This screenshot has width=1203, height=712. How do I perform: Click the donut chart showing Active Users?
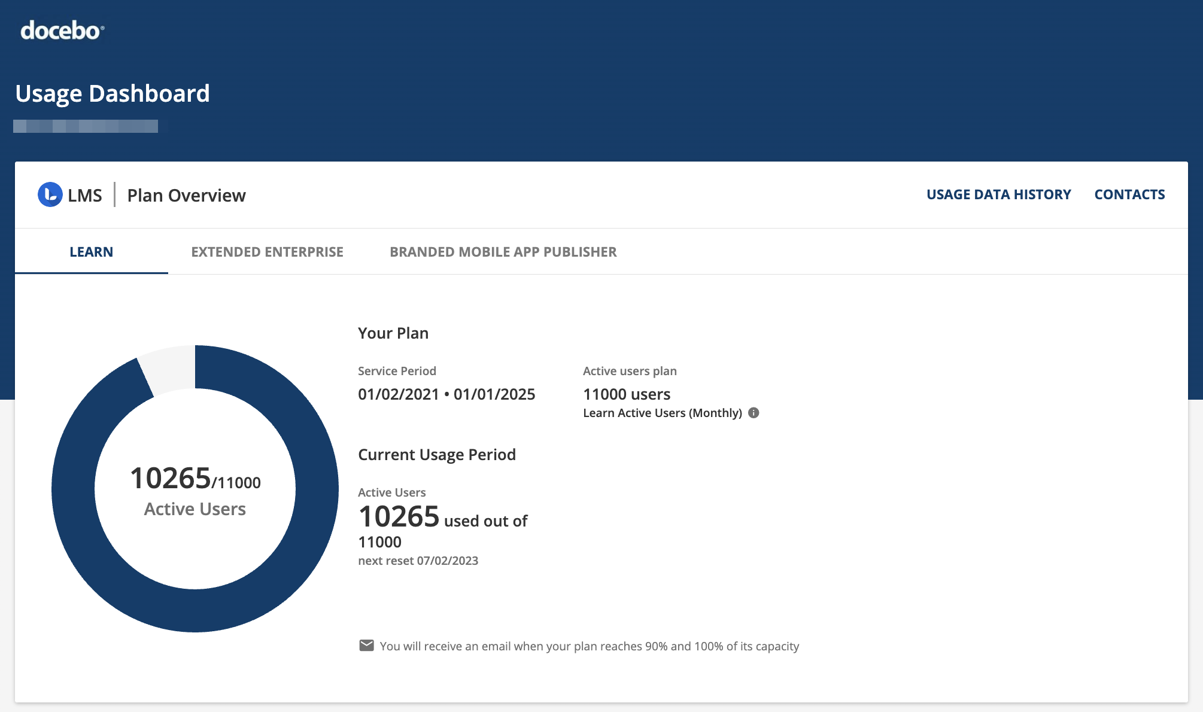pyautogui.click(x=195, y=489)
